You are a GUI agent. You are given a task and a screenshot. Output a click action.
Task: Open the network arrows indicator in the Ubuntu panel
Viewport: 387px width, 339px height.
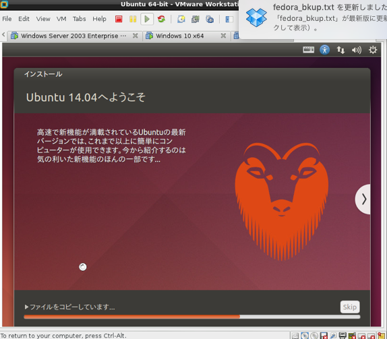340,50
